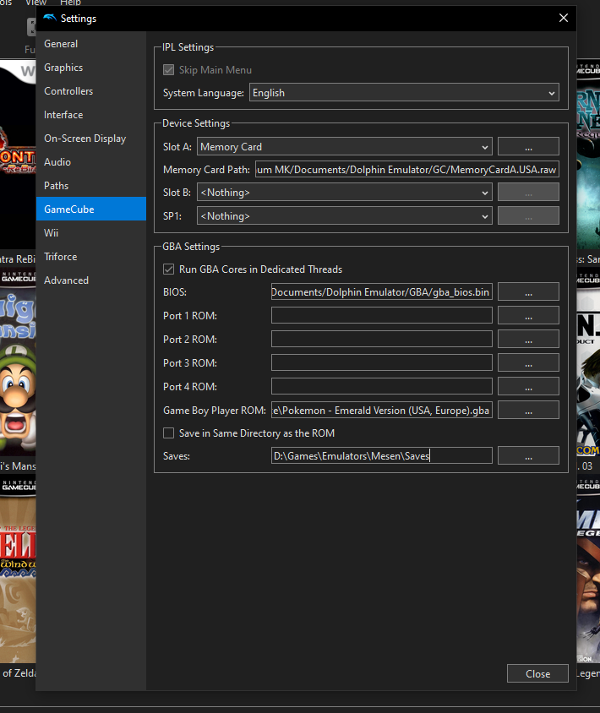
Task: Open the System Language dropdown
Action: (x=404, y=93)
